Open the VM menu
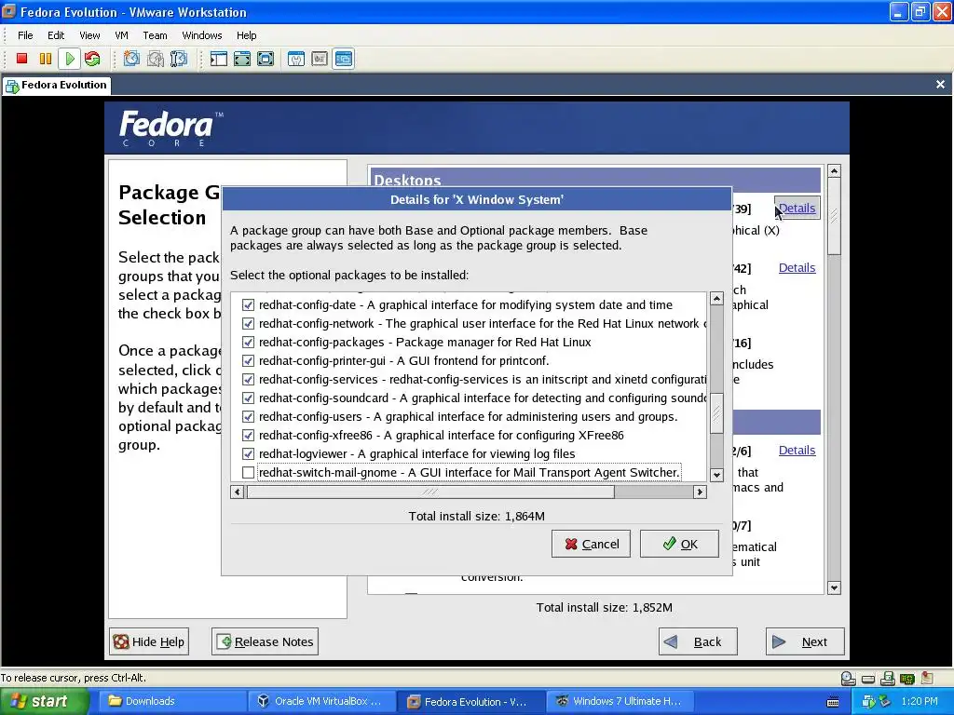This screenshot has height=715, width=954. pyautogui.click(x=122, y=35)
